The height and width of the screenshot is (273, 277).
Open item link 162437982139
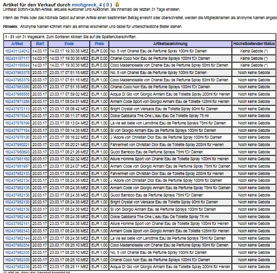17,209
